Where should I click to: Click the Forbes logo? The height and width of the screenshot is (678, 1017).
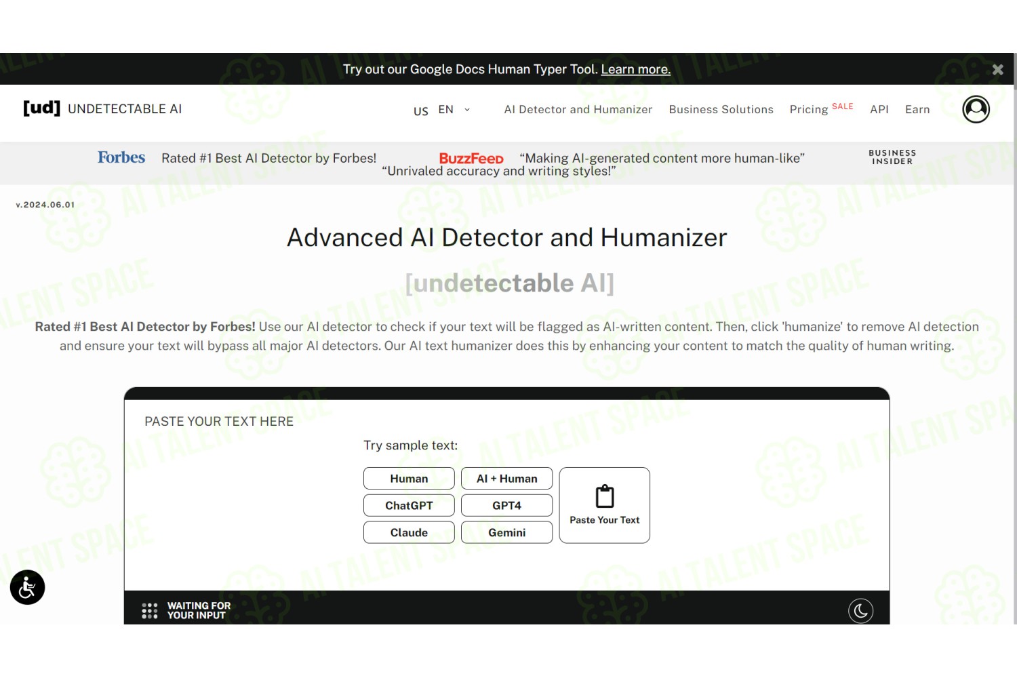tap(121, 157)
